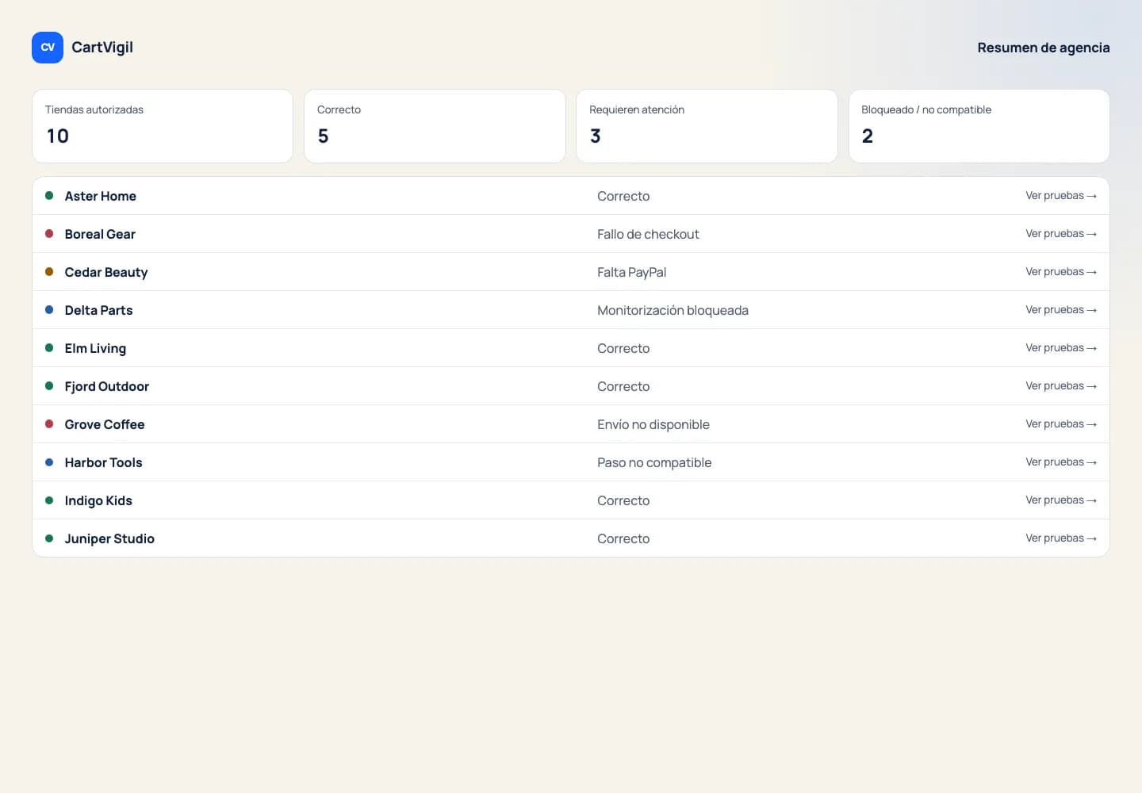Select the Delta Parts store name
The image size is (1142, 793).
tap(98, 310)
